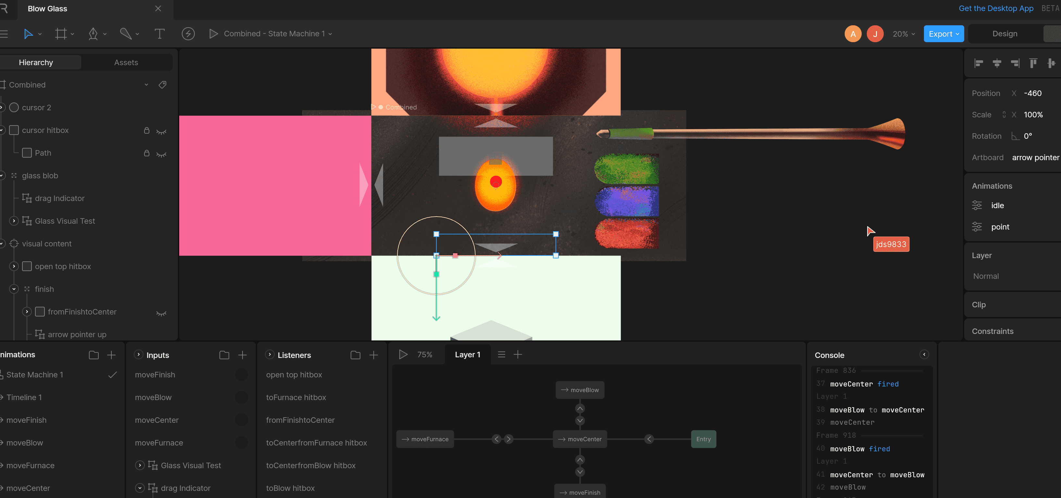Click the lightning events icon
1061x498 pixels.
click(x=188, y=34)
